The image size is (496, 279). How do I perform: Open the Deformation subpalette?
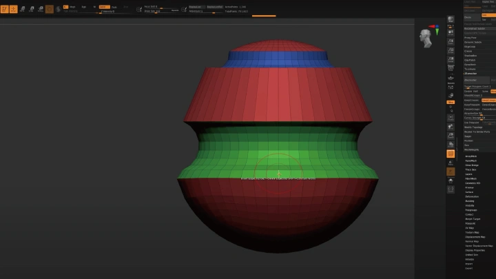472,196
